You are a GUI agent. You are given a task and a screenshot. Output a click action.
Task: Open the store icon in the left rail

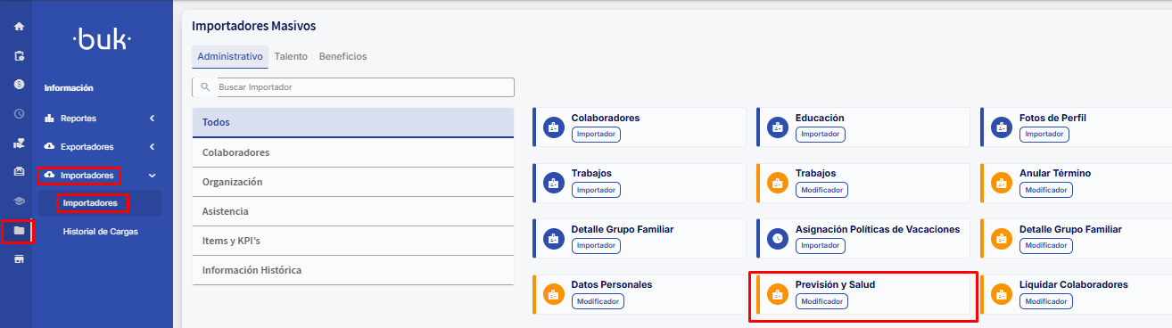click(x=19, y=259)
